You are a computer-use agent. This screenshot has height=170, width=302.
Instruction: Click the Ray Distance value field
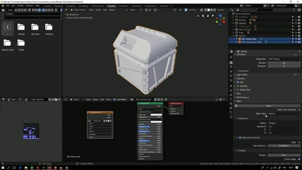(284, 146)
